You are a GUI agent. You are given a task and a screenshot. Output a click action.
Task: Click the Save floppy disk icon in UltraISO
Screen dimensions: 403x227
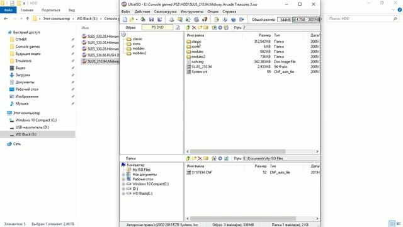coord(151,20)
